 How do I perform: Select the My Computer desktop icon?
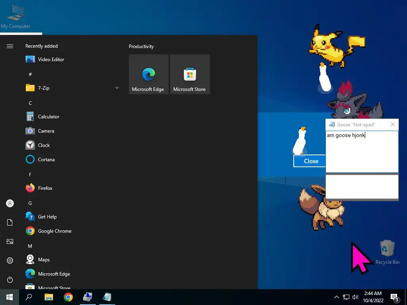click(x=16, y=16)
